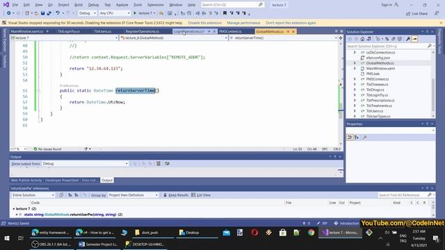Click the bookmark icon in toolbar
445x250 pixels.
pos(225,13)
